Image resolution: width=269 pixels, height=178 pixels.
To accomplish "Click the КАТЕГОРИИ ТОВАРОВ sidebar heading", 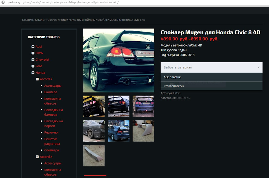I will 44,37.
